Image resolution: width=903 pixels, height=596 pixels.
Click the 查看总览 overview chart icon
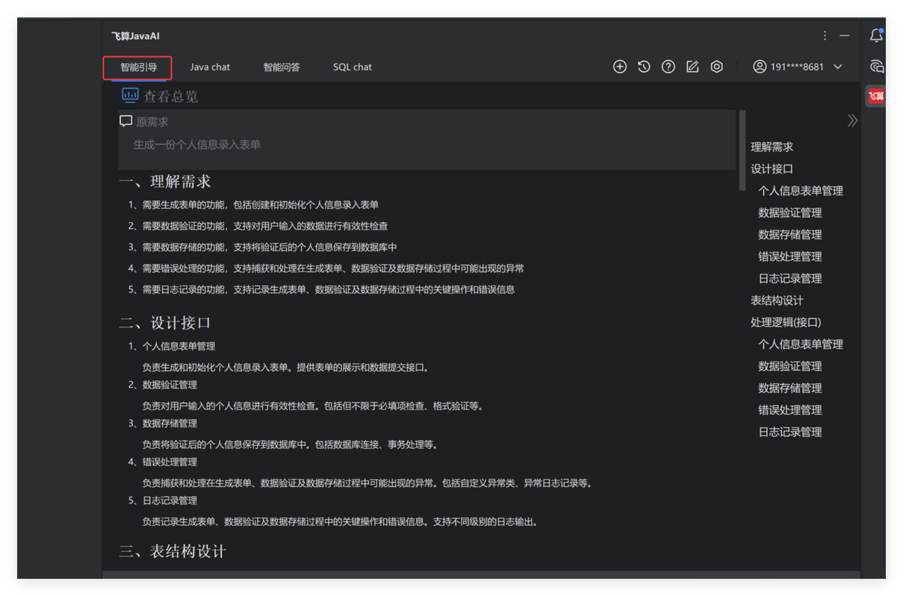130,95
